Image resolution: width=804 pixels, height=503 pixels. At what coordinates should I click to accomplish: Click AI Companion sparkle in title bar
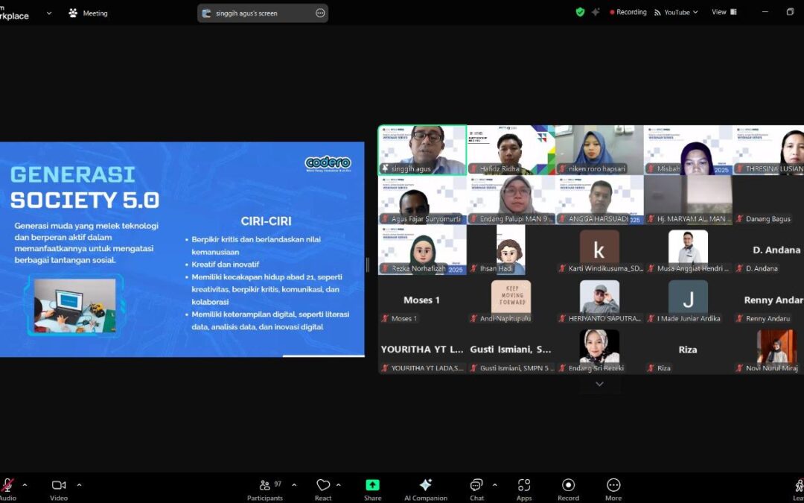click(x=596, y=12)
